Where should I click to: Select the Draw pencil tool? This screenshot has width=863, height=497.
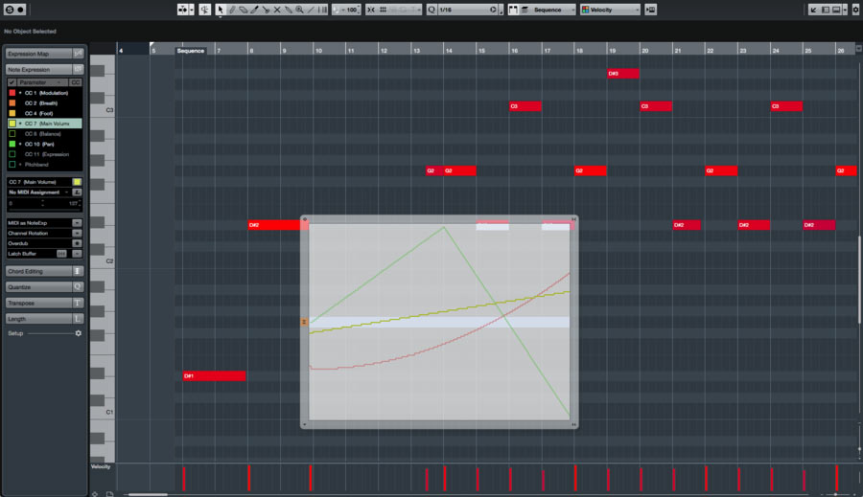click(x=232, y=10)
